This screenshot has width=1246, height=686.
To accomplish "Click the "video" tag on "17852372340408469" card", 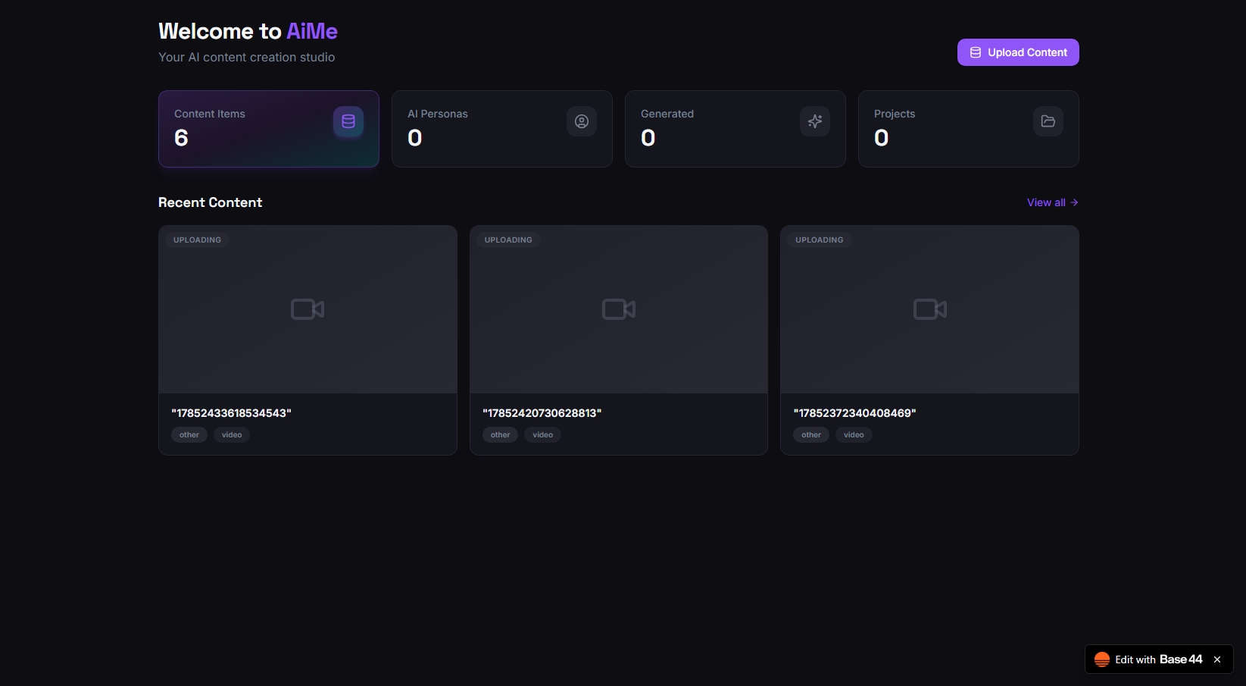I will [854, 435].
